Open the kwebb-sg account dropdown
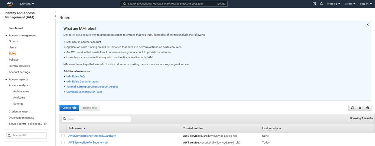This screenshot has width=375, height=146. tap(333, 4)
